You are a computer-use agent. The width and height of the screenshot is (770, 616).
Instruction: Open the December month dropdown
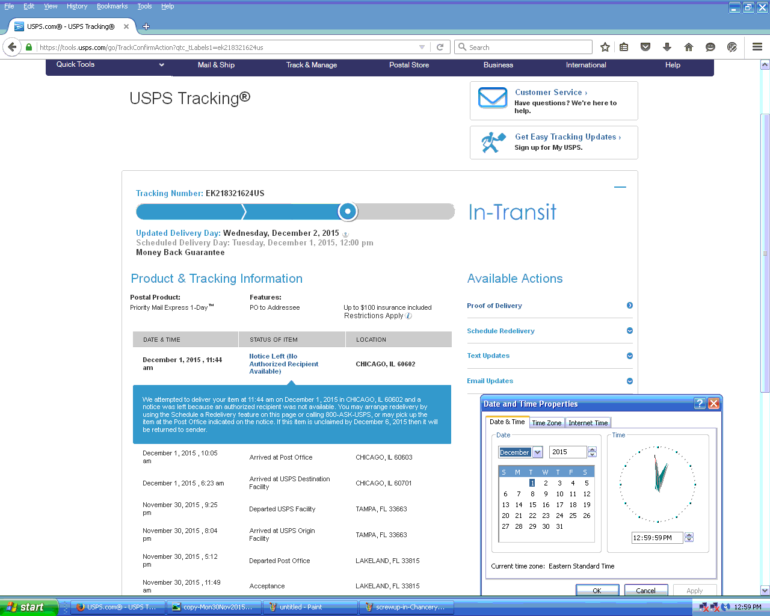coord(538,452)
